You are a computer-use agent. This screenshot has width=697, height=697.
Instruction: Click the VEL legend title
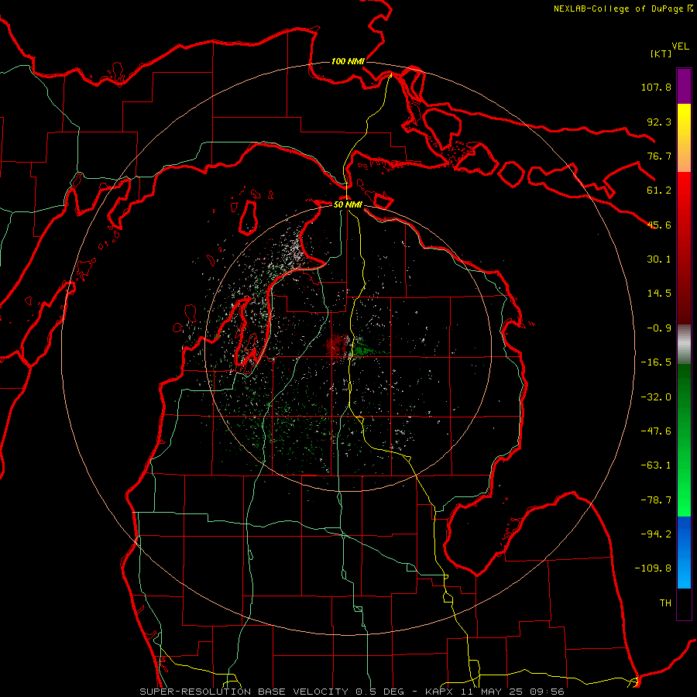click(x=680, y=46)
